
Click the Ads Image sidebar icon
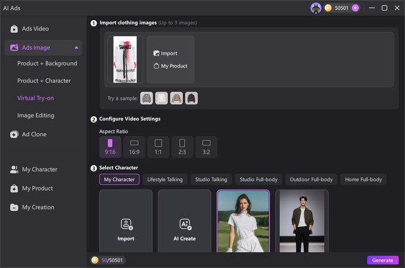tap(14, 48)
